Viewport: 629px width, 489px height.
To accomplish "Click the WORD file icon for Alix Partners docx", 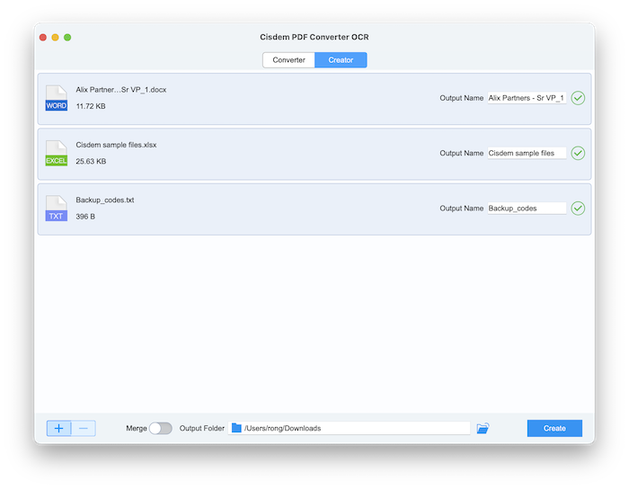I will (x=56, y=98).
